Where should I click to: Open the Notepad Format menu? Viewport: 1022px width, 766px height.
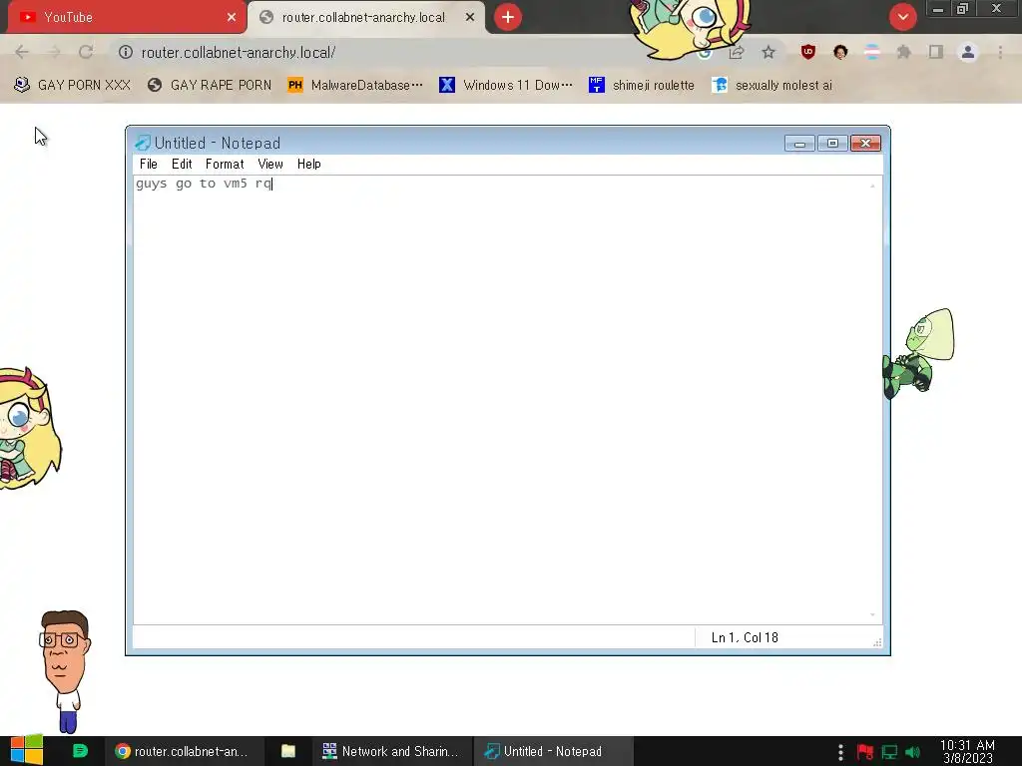(225, 165)
